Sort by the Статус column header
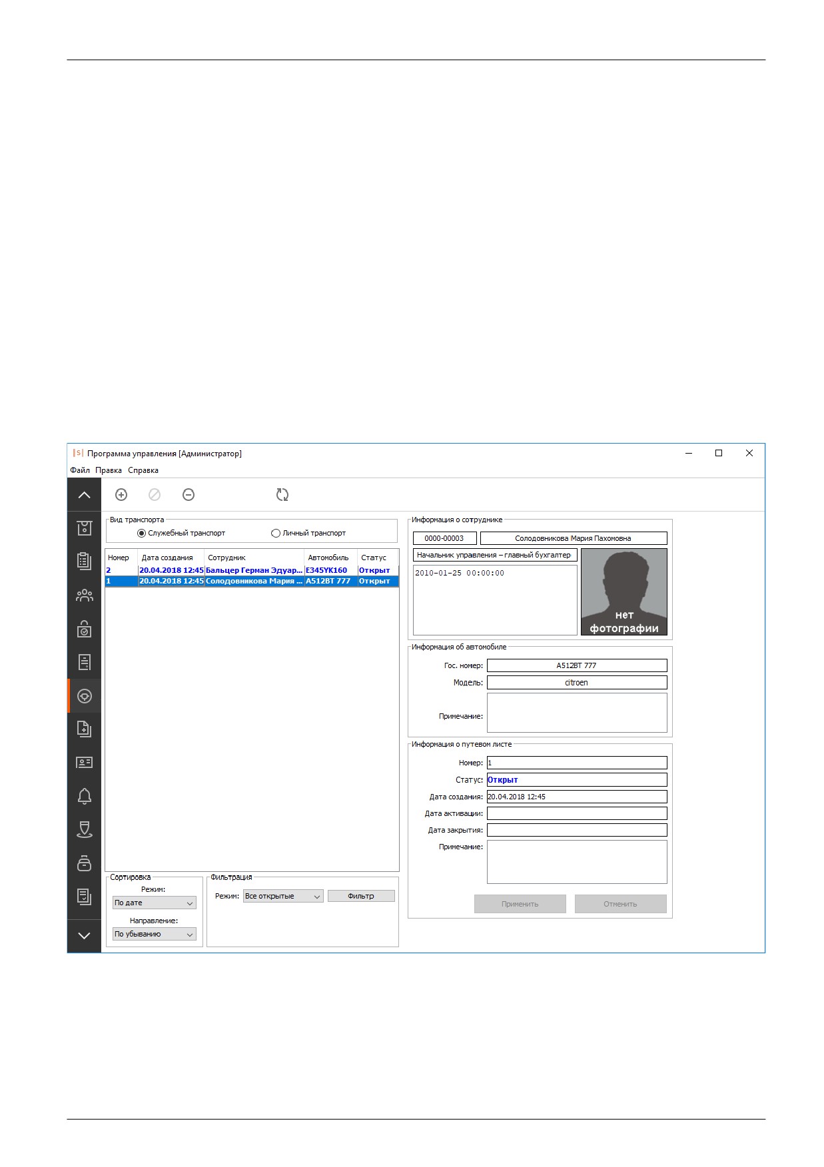 378,558
